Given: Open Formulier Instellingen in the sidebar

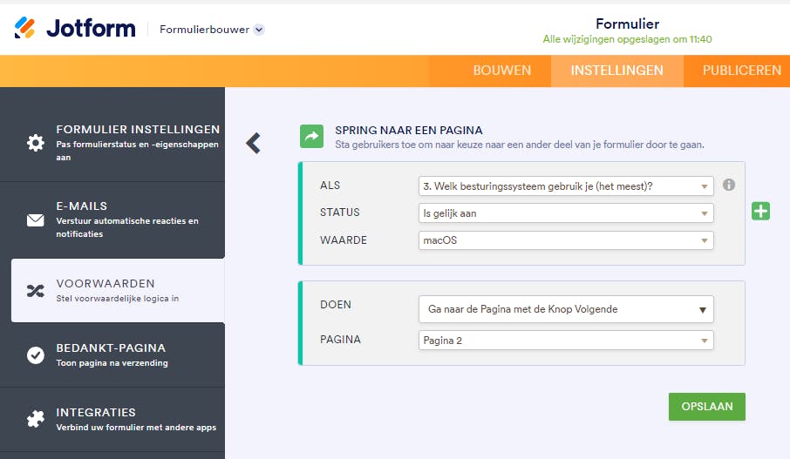Looking at the screenshot, I should pos(112,143).
